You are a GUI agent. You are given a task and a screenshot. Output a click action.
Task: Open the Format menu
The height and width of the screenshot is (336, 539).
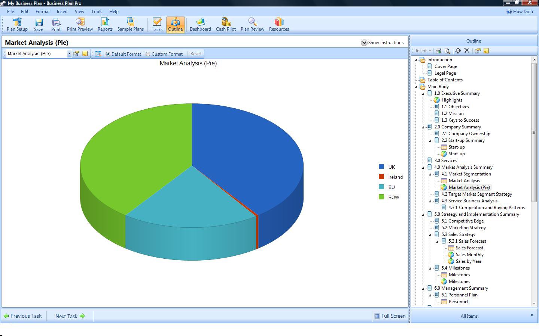point(43,12)
